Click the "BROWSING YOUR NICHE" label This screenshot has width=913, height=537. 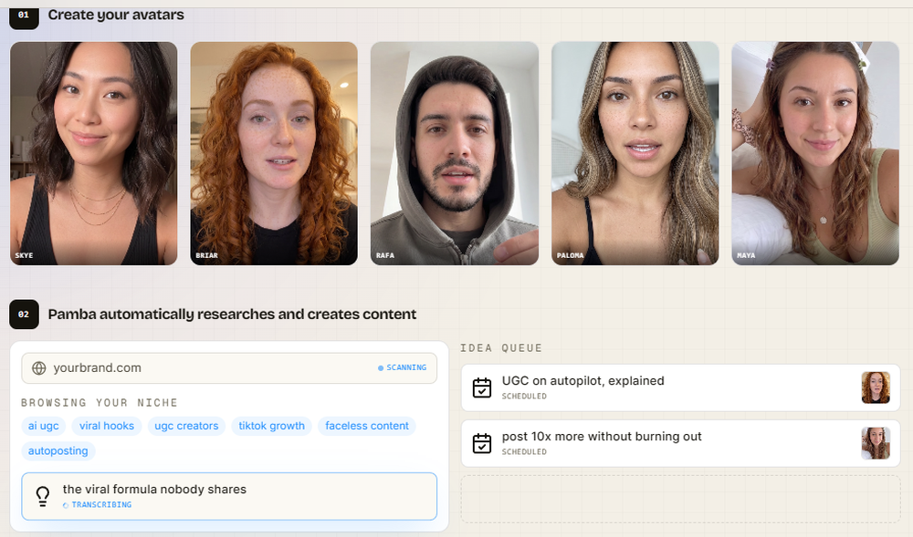click(100, 403)
